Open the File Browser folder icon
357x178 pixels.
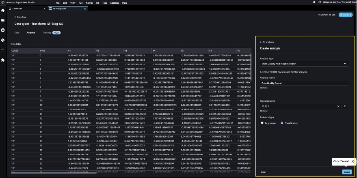coord(3,20)
